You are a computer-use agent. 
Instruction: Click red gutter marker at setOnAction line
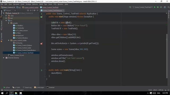tap(41, 44)
